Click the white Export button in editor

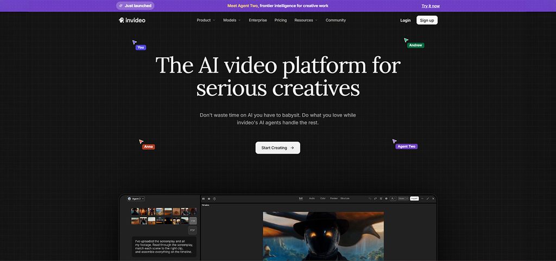coord(414,199)
